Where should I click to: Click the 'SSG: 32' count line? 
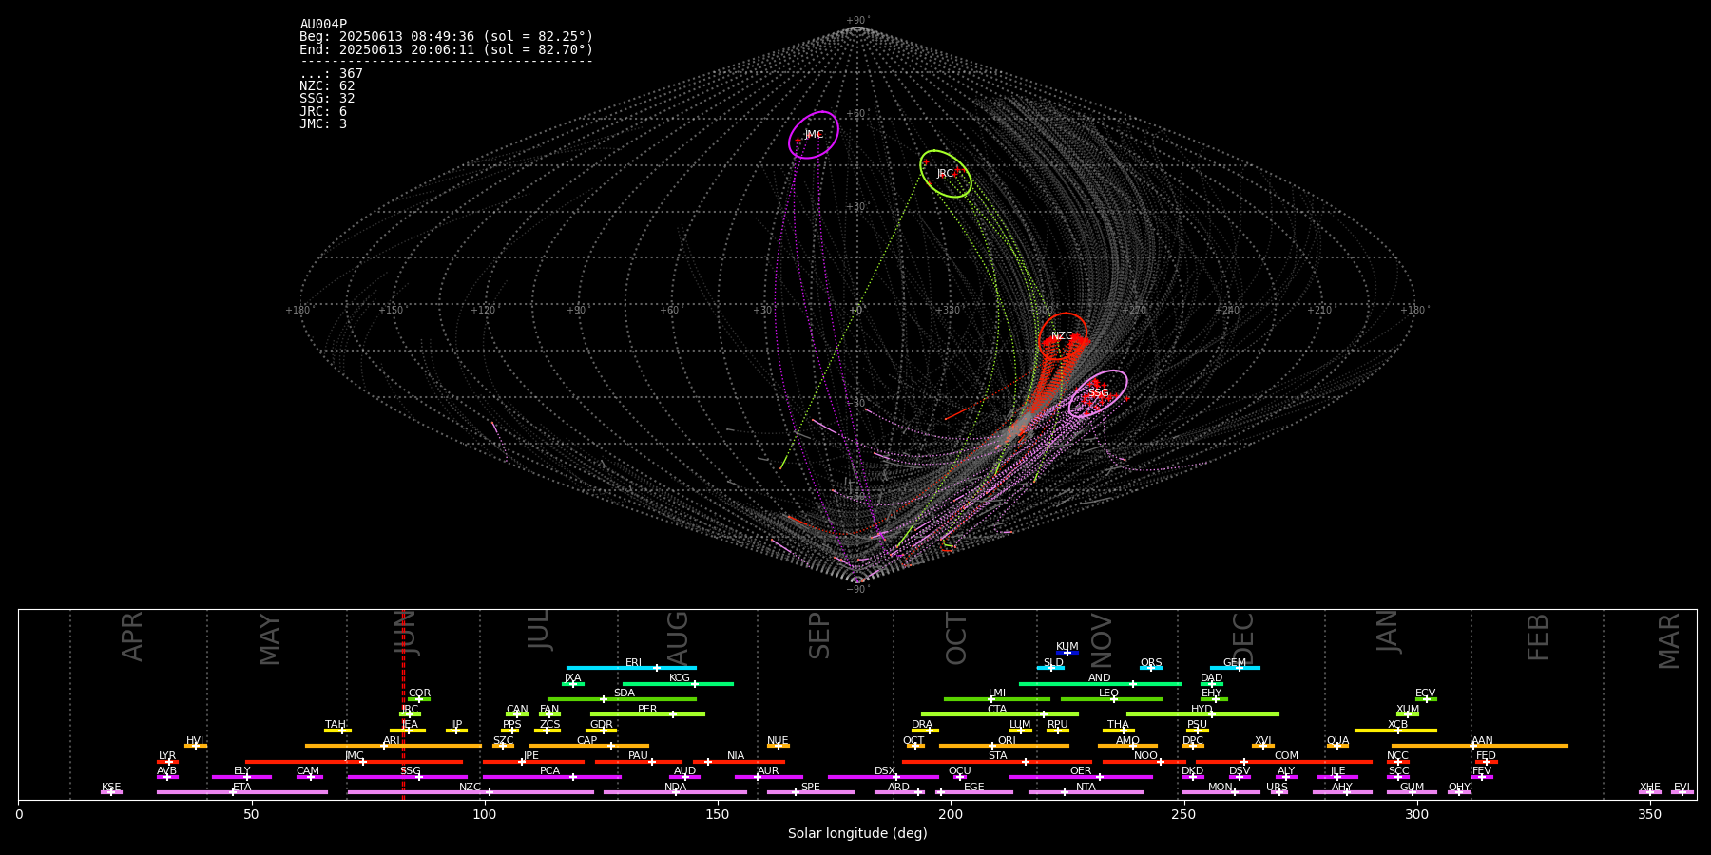pyautogui.click(x=327, y=99)
